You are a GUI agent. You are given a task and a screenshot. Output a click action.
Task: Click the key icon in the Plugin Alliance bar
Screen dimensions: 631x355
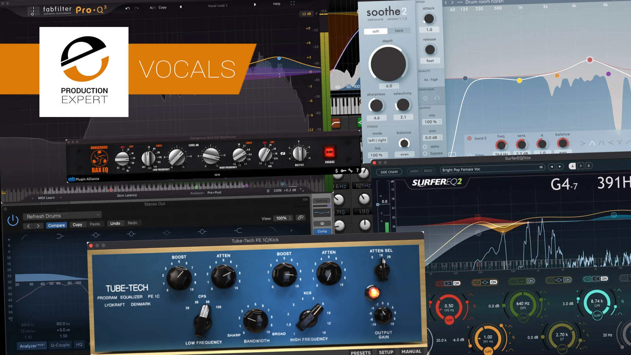pos(343,171)
